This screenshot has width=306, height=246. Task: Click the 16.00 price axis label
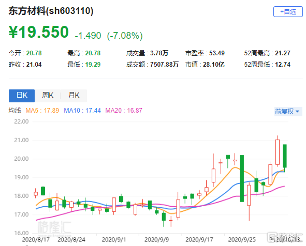[21, 233]
